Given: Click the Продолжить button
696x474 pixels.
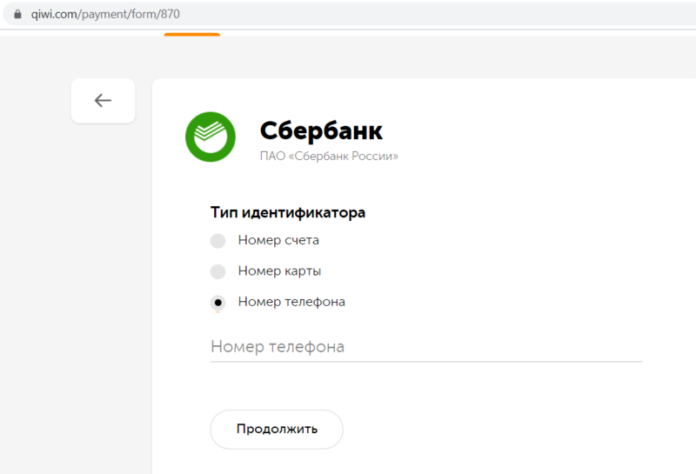Looking at the screenshot, I should (x=277, y=429).
